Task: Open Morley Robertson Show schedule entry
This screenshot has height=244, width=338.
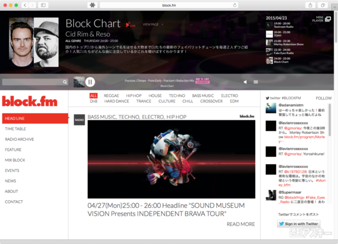Action: (x=284, y=43)
